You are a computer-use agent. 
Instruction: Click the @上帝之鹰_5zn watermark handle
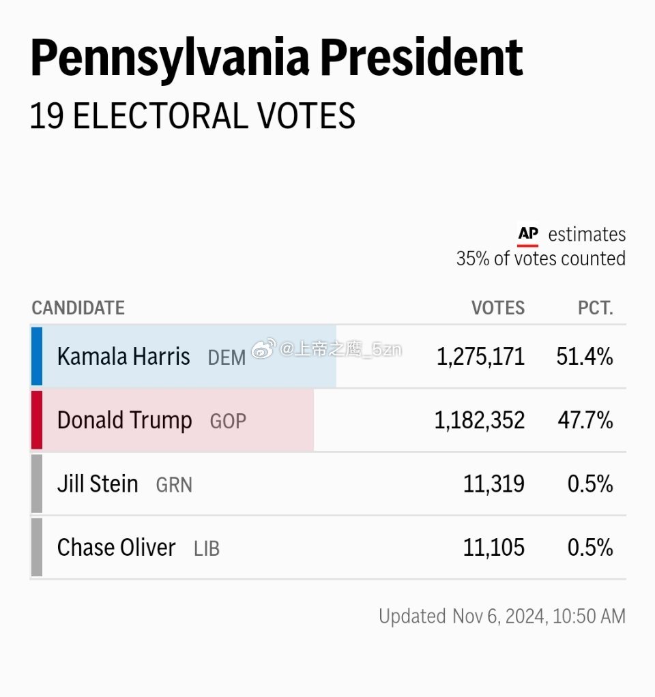point(341,349)
